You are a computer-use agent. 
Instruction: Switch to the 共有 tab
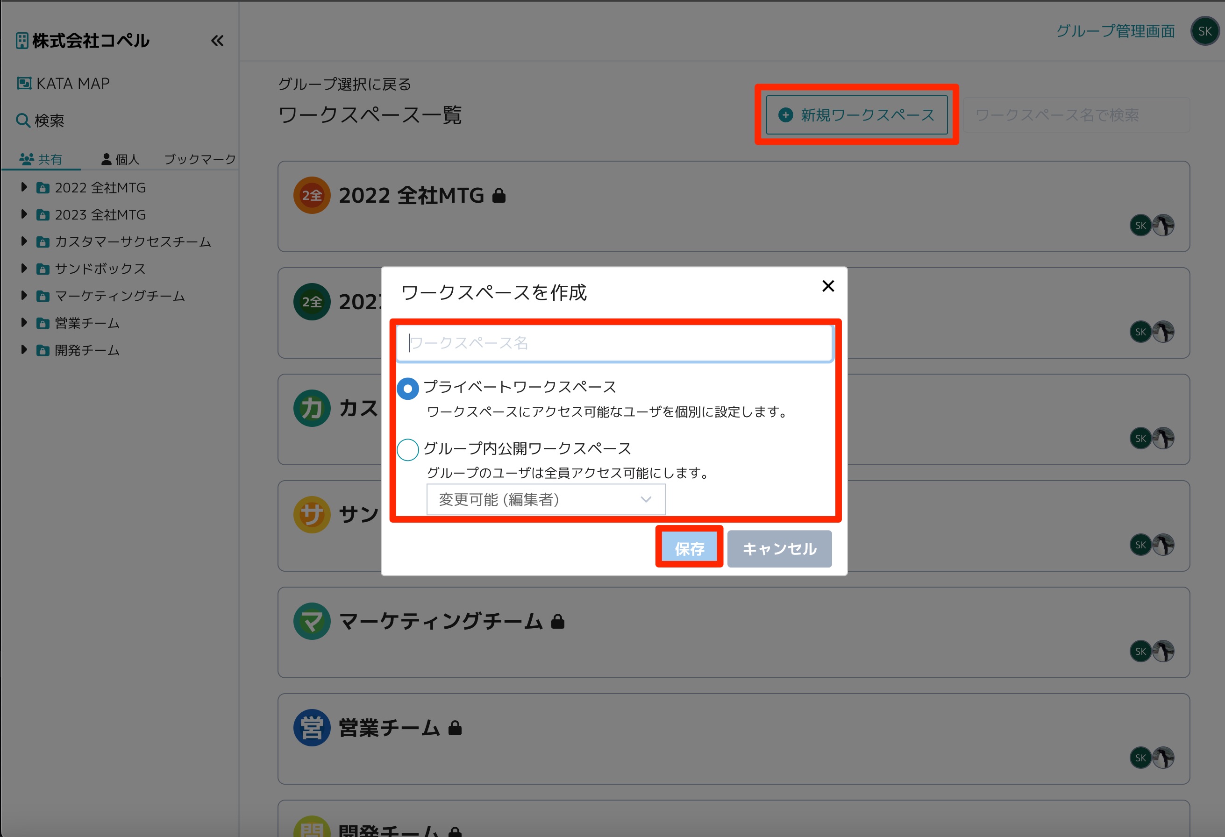click(41, 159)
